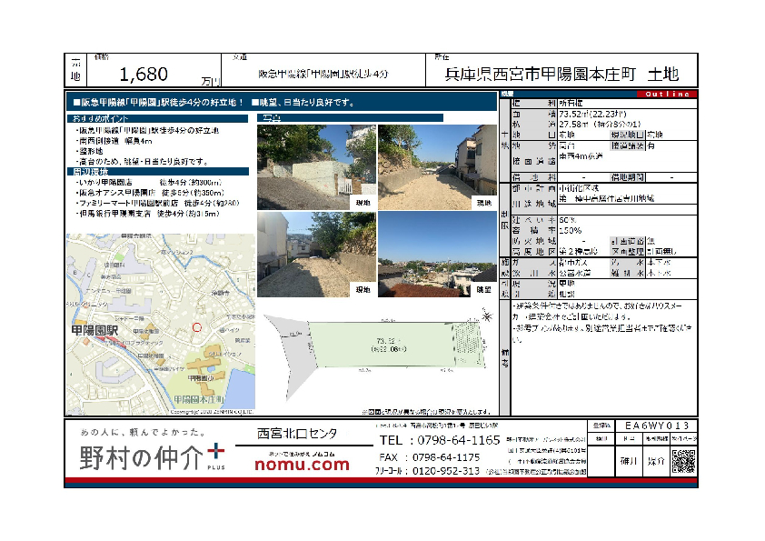Open the bottom-right view photo labeled 眺望
The image size is (765, 541).
[435, 254]
